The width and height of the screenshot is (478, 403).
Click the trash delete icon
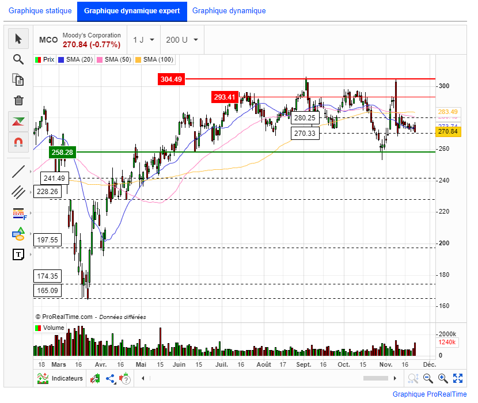coord(18,100)
